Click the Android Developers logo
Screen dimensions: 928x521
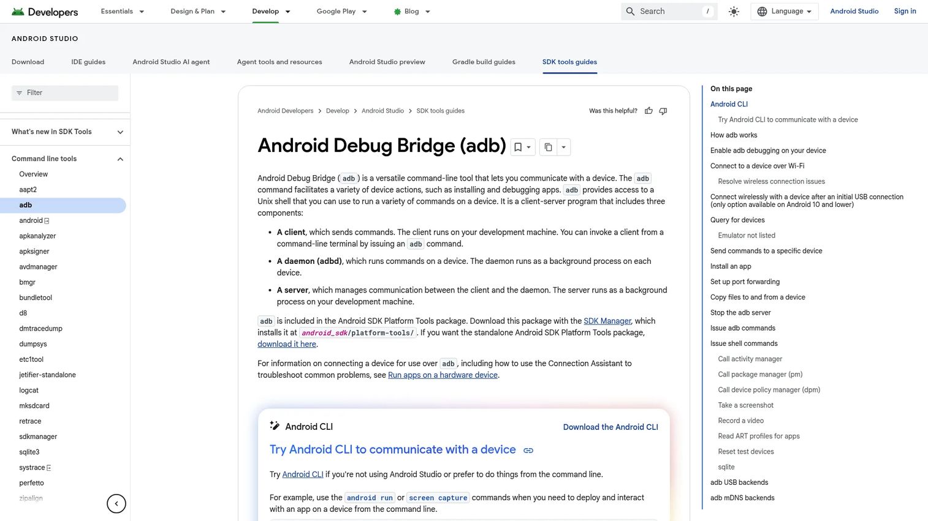pos(45,12)
